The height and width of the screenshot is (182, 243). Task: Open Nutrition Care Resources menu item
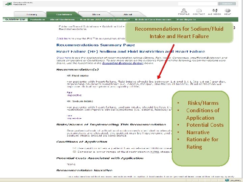(153, 20)
